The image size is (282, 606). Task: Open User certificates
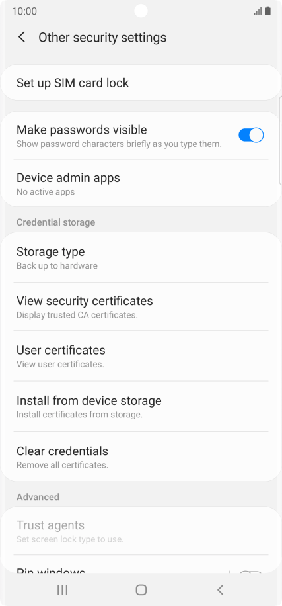pyautogui.click(x=141, y=356)
